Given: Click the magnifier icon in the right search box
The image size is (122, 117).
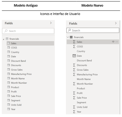Looking at the screenshot, I should pyautogui.click(x=70, y=30).
